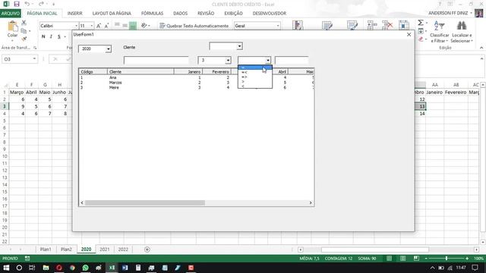486x273 pixels.
Task: Click the Normal view icon in status bar
Action: tap(390, 259)
